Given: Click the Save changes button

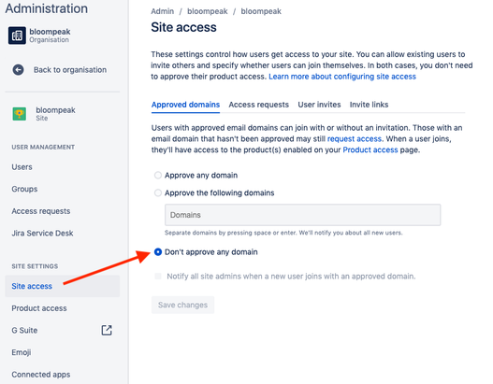Looking at the screenshot, I should 182,305.
